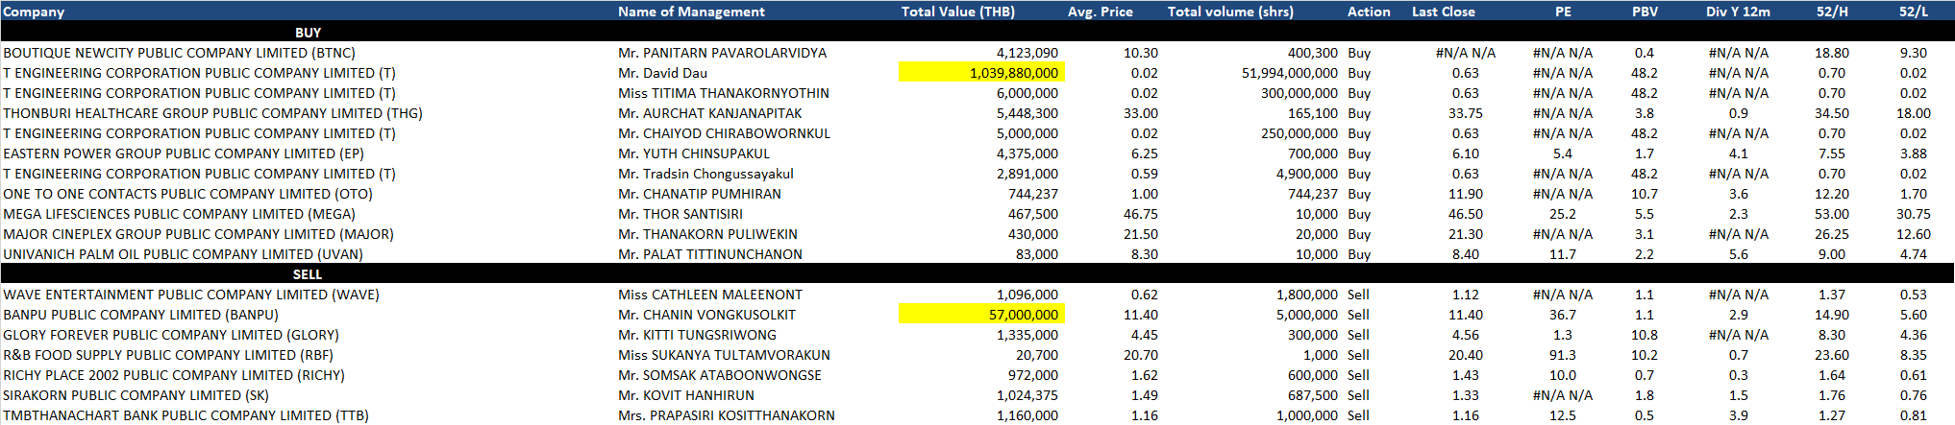The width and height of the screenshot is (1955, 425).
Task: Select yellow highlighted cell 57,000,000
Action: [x=981, y=315]
